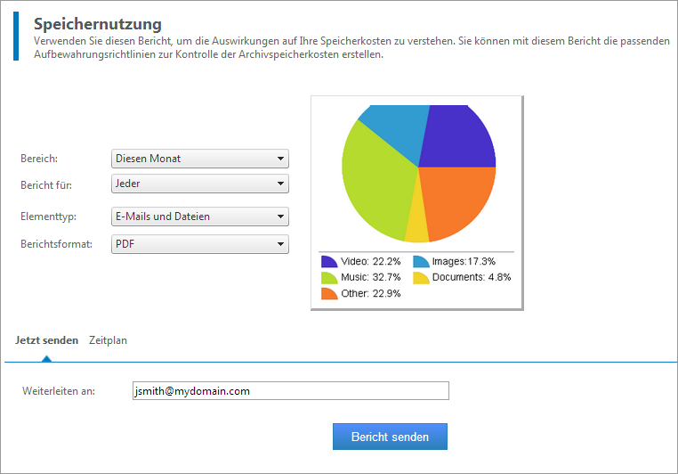Click the Bericht senden button
This screenshot has width=678, height=474.
390,437
